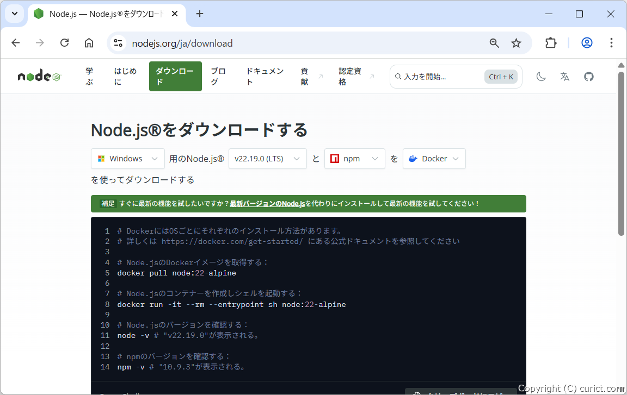Click the 入力を開始 search field
Screen dimensions: 627x395
pyautogui.click(x=441, y=77)
